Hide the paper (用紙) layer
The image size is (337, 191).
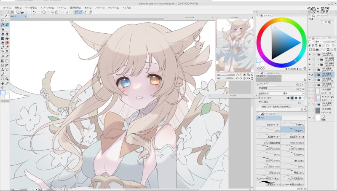pyautogui.click(x=309, y=118)
